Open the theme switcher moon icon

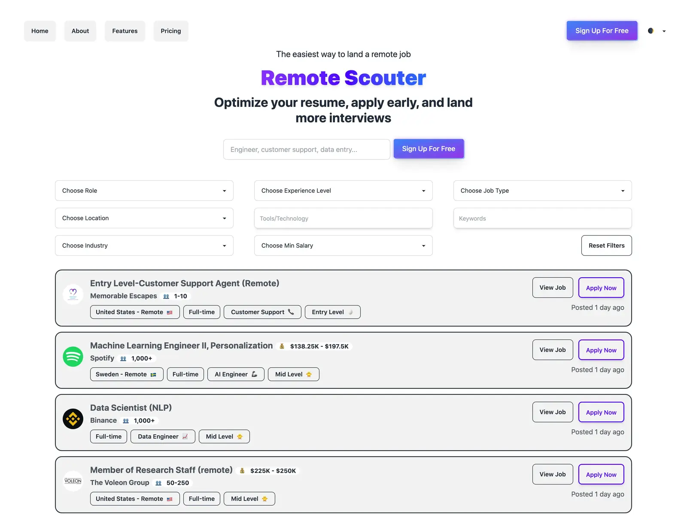(x=651, y=31)
